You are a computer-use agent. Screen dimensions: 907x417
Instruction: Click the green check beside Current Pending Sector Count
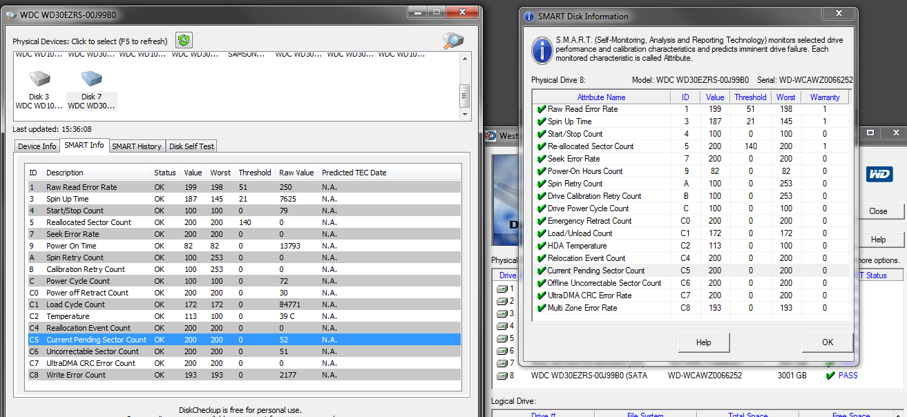[x=541, y=271]
